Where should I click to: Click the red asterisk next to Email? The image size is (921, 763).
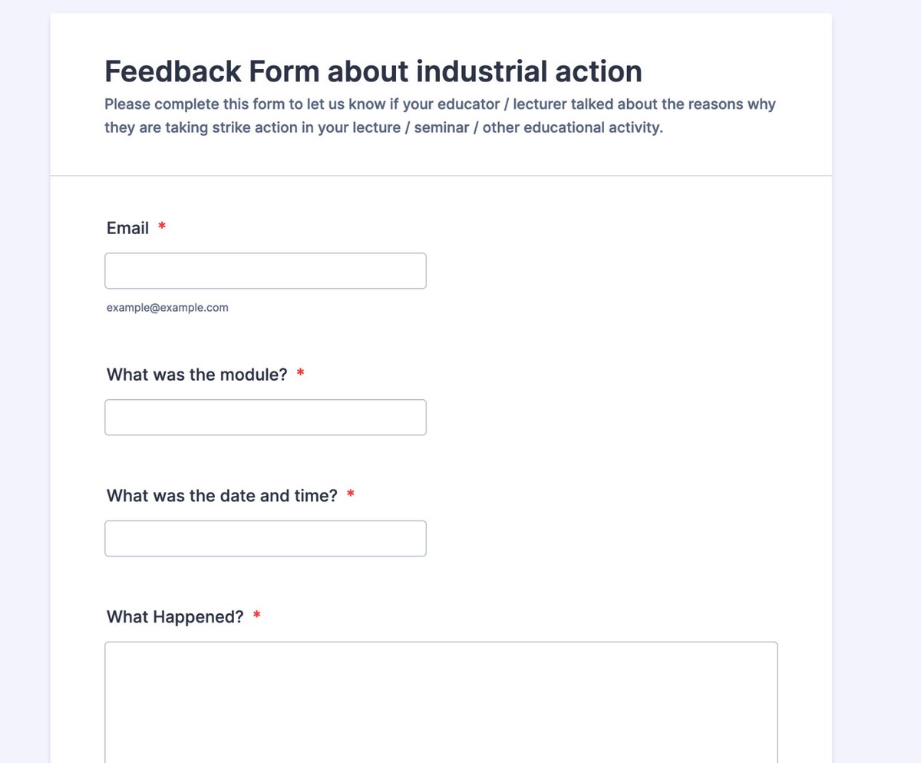162,226
